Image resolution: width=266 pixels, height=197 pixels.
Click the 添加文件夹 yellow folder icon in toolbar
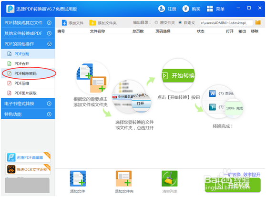point(92,23)
